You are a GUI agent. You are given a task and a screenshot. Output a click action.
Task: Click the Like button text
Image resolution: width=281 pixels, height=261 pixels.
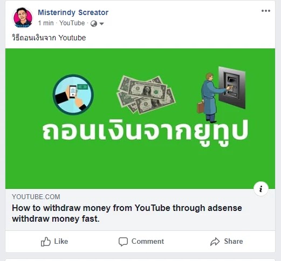[61, 242]
